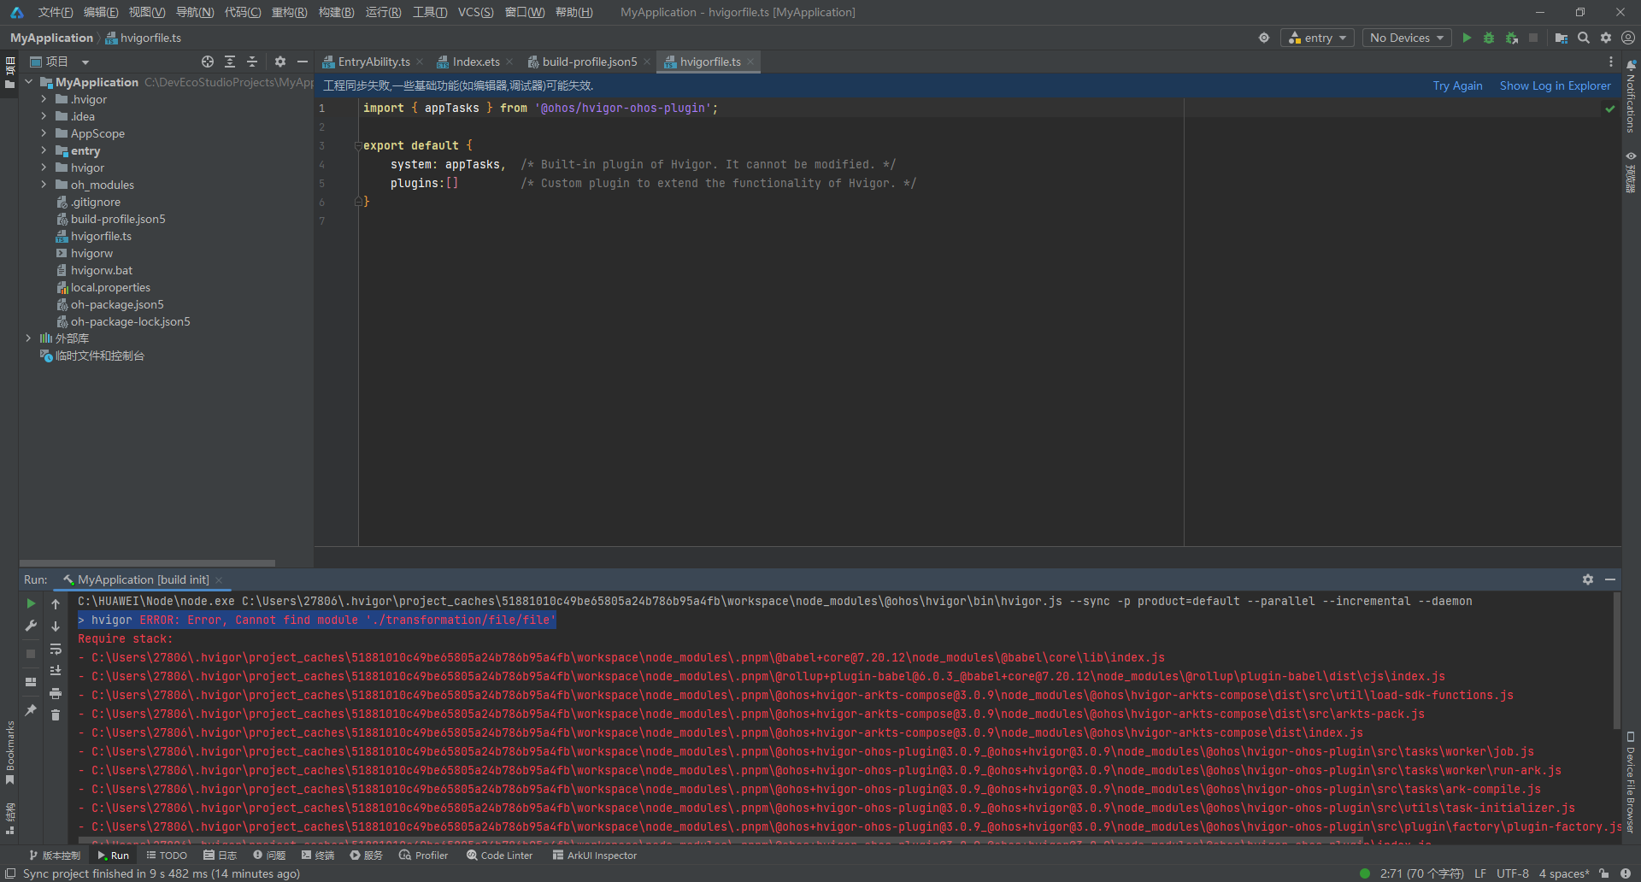The image size is (1641, 882).
Task: Click the trash icon to clear run console
Action: point(56,714)
